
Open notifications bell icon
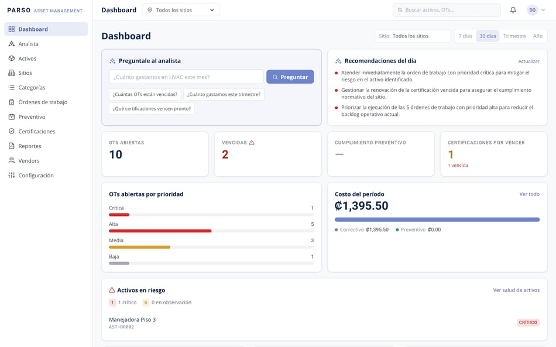[x=513, y=10]
